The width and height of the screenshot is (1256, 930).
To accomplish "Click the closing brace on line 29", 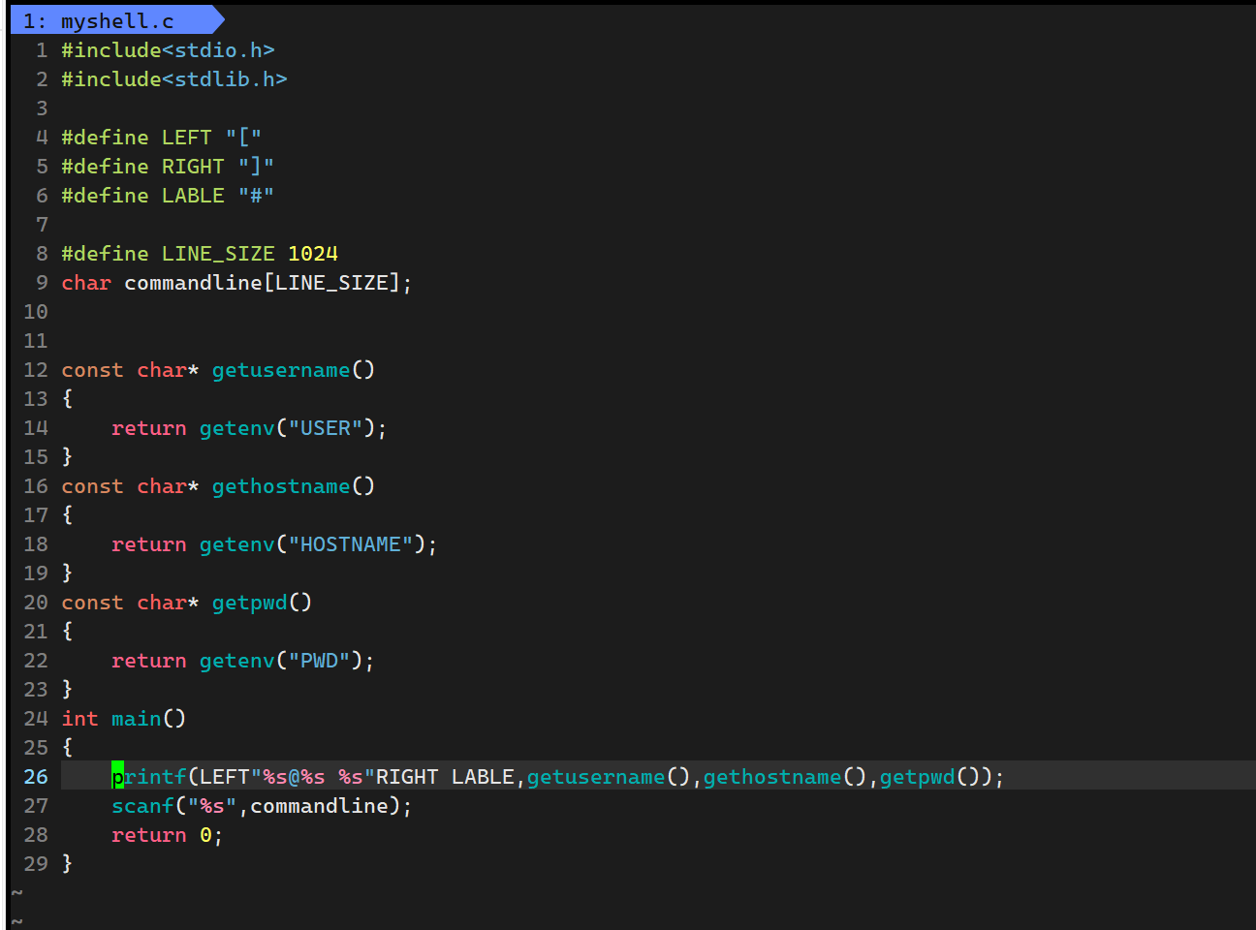I will [x=67, y=864].
